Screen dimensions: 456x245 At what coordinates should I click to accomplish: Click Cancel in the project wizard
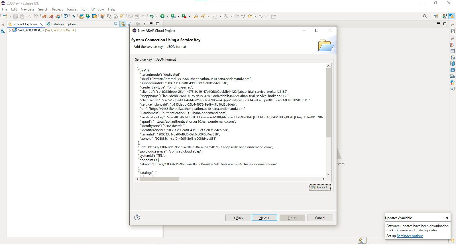pyautogui.click(x=320, y=218)
